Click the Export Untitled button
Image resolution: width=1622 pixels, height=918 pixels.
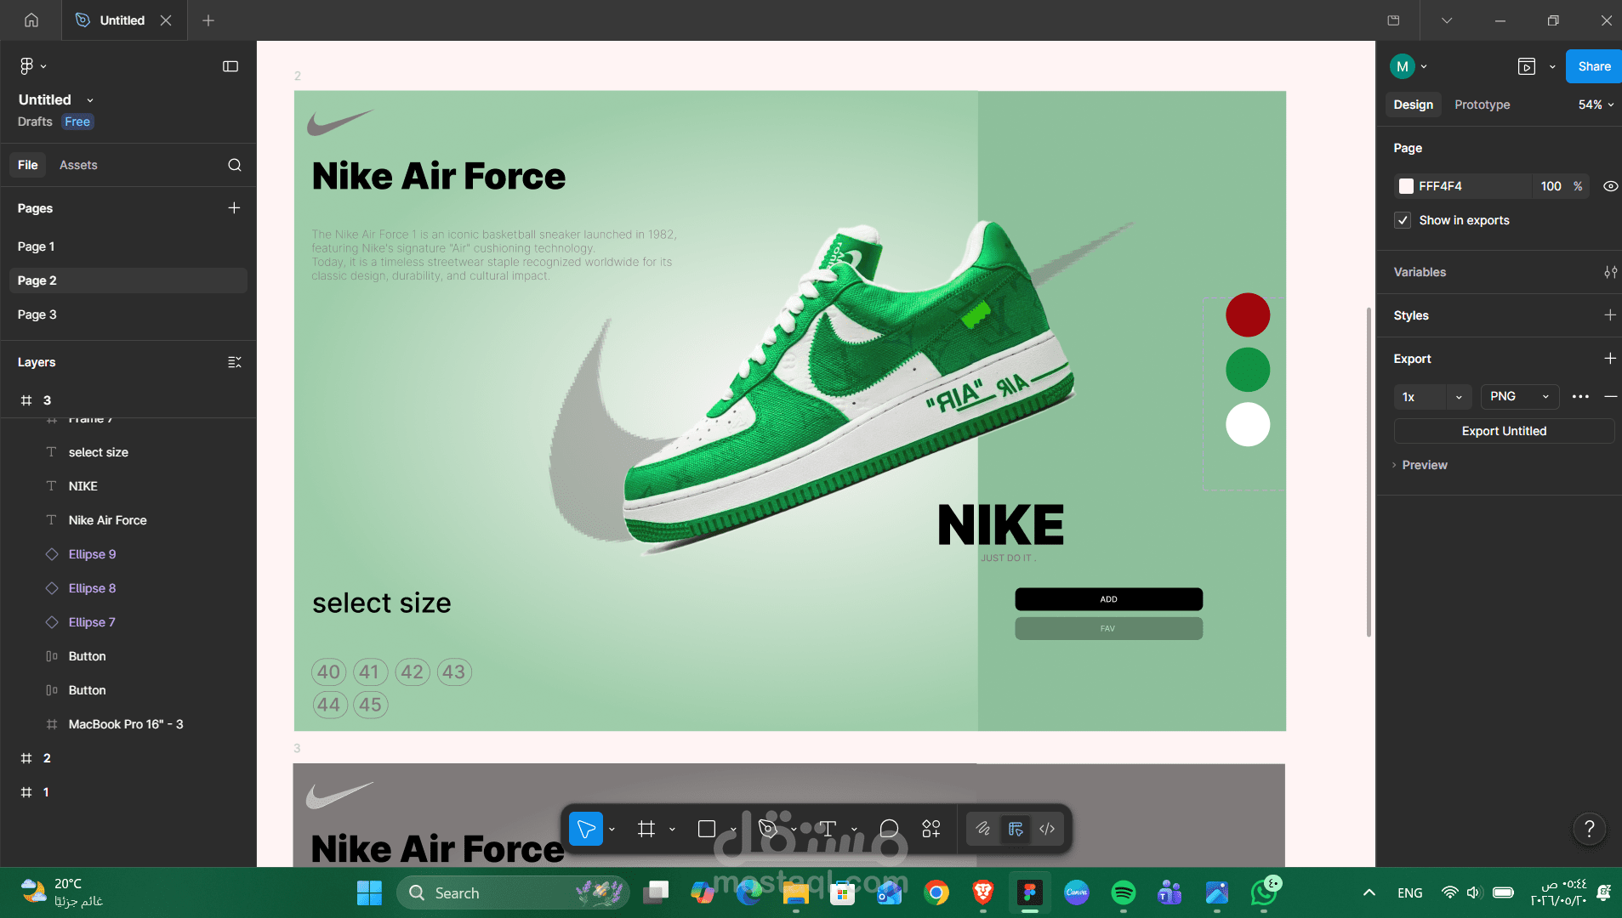pos(1504,431)
